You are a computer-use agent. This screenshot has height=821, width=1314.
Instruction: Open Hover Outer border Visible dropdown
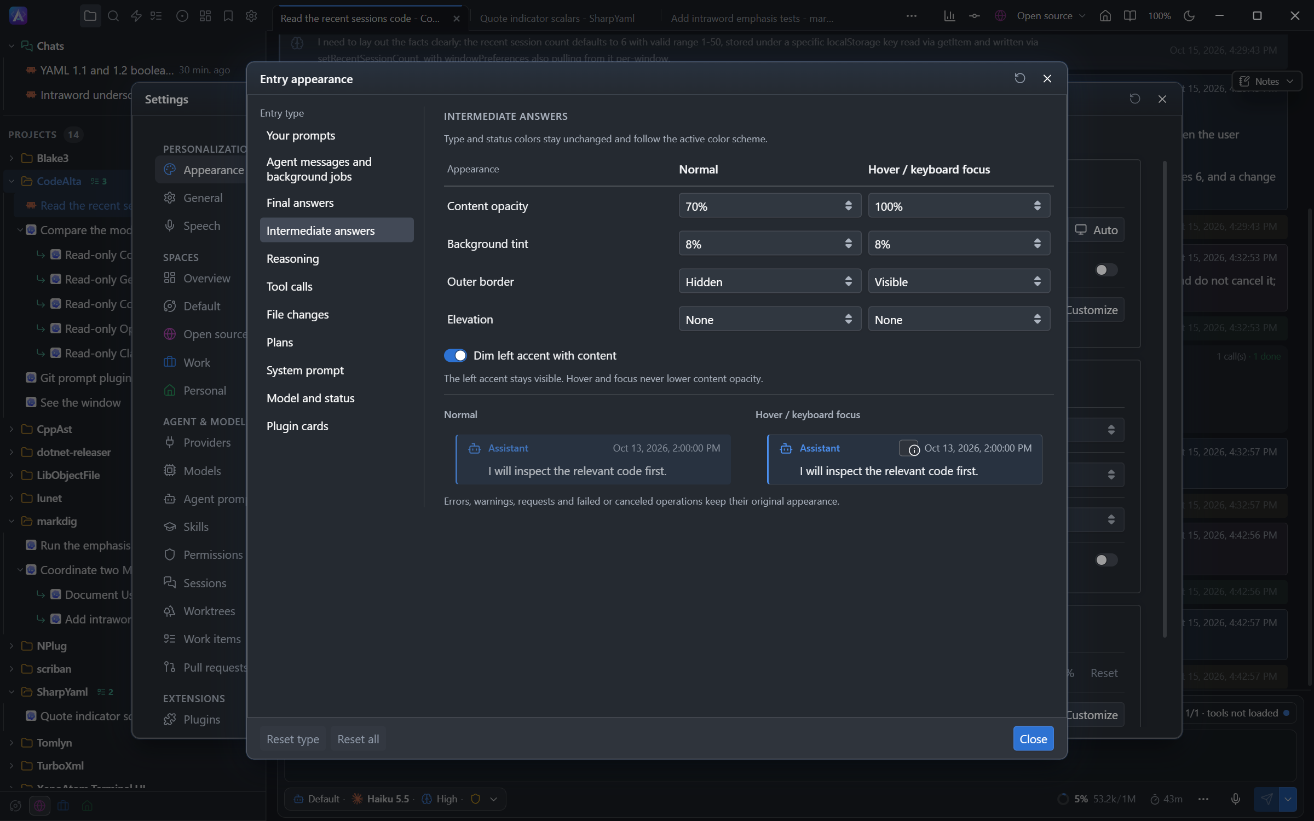coord(959,281)
